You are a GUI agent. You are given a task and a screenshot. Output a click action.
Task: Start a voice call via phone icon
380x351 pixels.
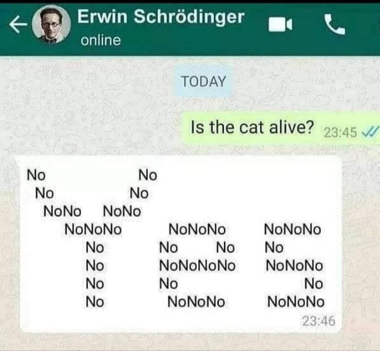tap(335, 25)
